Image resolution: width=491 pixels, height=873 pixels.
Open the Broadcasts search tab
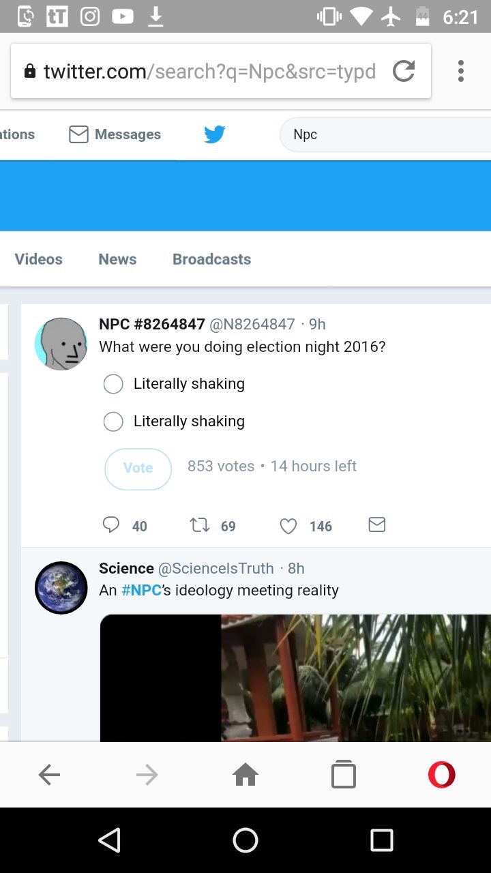[x=211, y=259]
